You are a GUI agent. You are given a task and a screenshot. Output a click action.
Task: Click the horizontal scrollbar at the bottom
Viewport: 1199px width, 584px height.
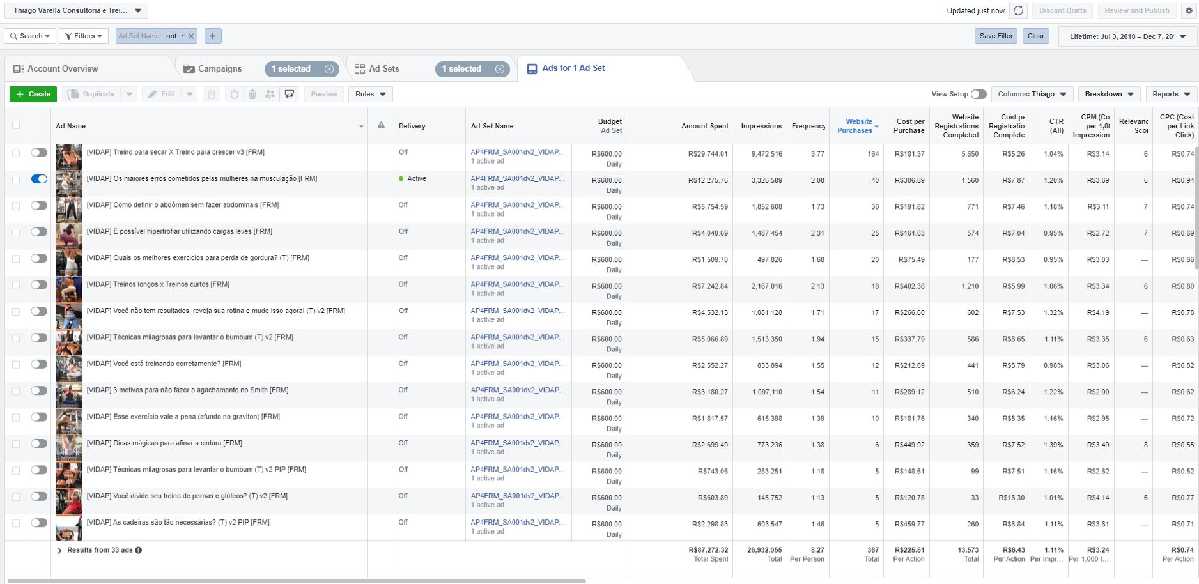coord(296,581)
